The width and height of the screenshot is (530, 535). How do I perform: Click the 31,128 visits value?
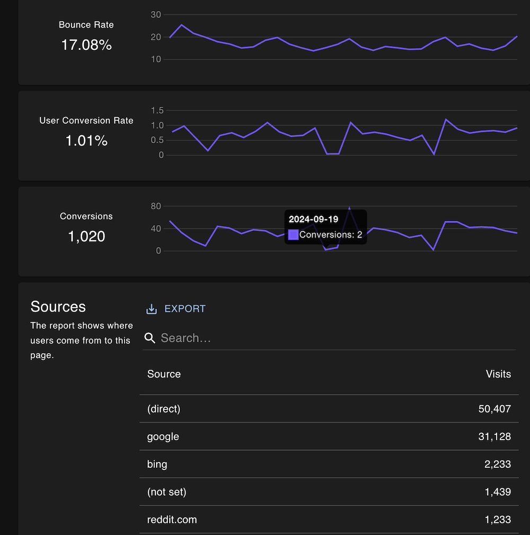[494, 436]
